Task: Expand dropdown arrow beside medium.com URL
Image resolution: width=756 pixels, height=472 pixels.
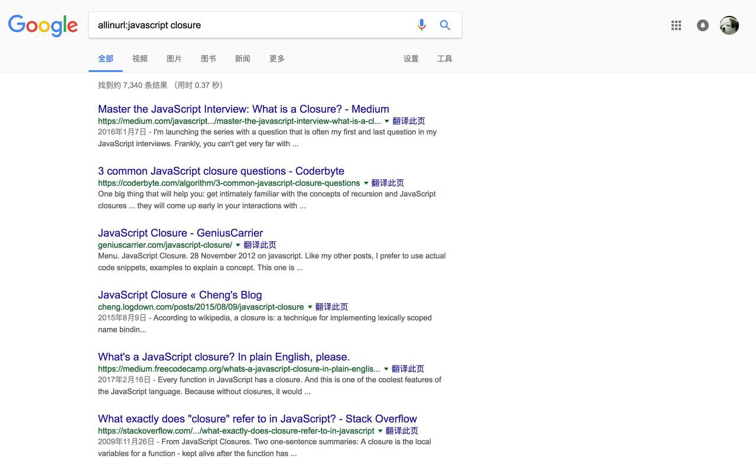Action: tap(387, 122)
